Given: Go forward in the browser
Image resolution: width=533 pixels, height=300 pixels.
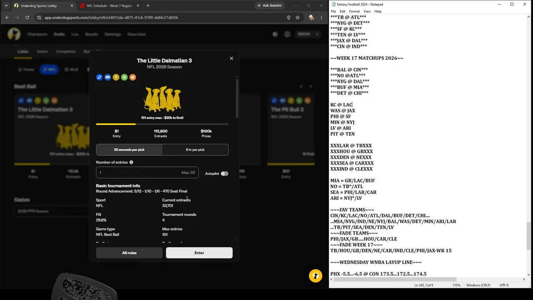Looking at the screenshot, I should pyautogui.click(x=17, y=17).
